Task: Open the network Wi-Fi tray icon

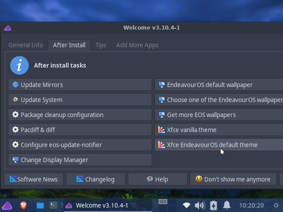Action: (x=187, y=205)
